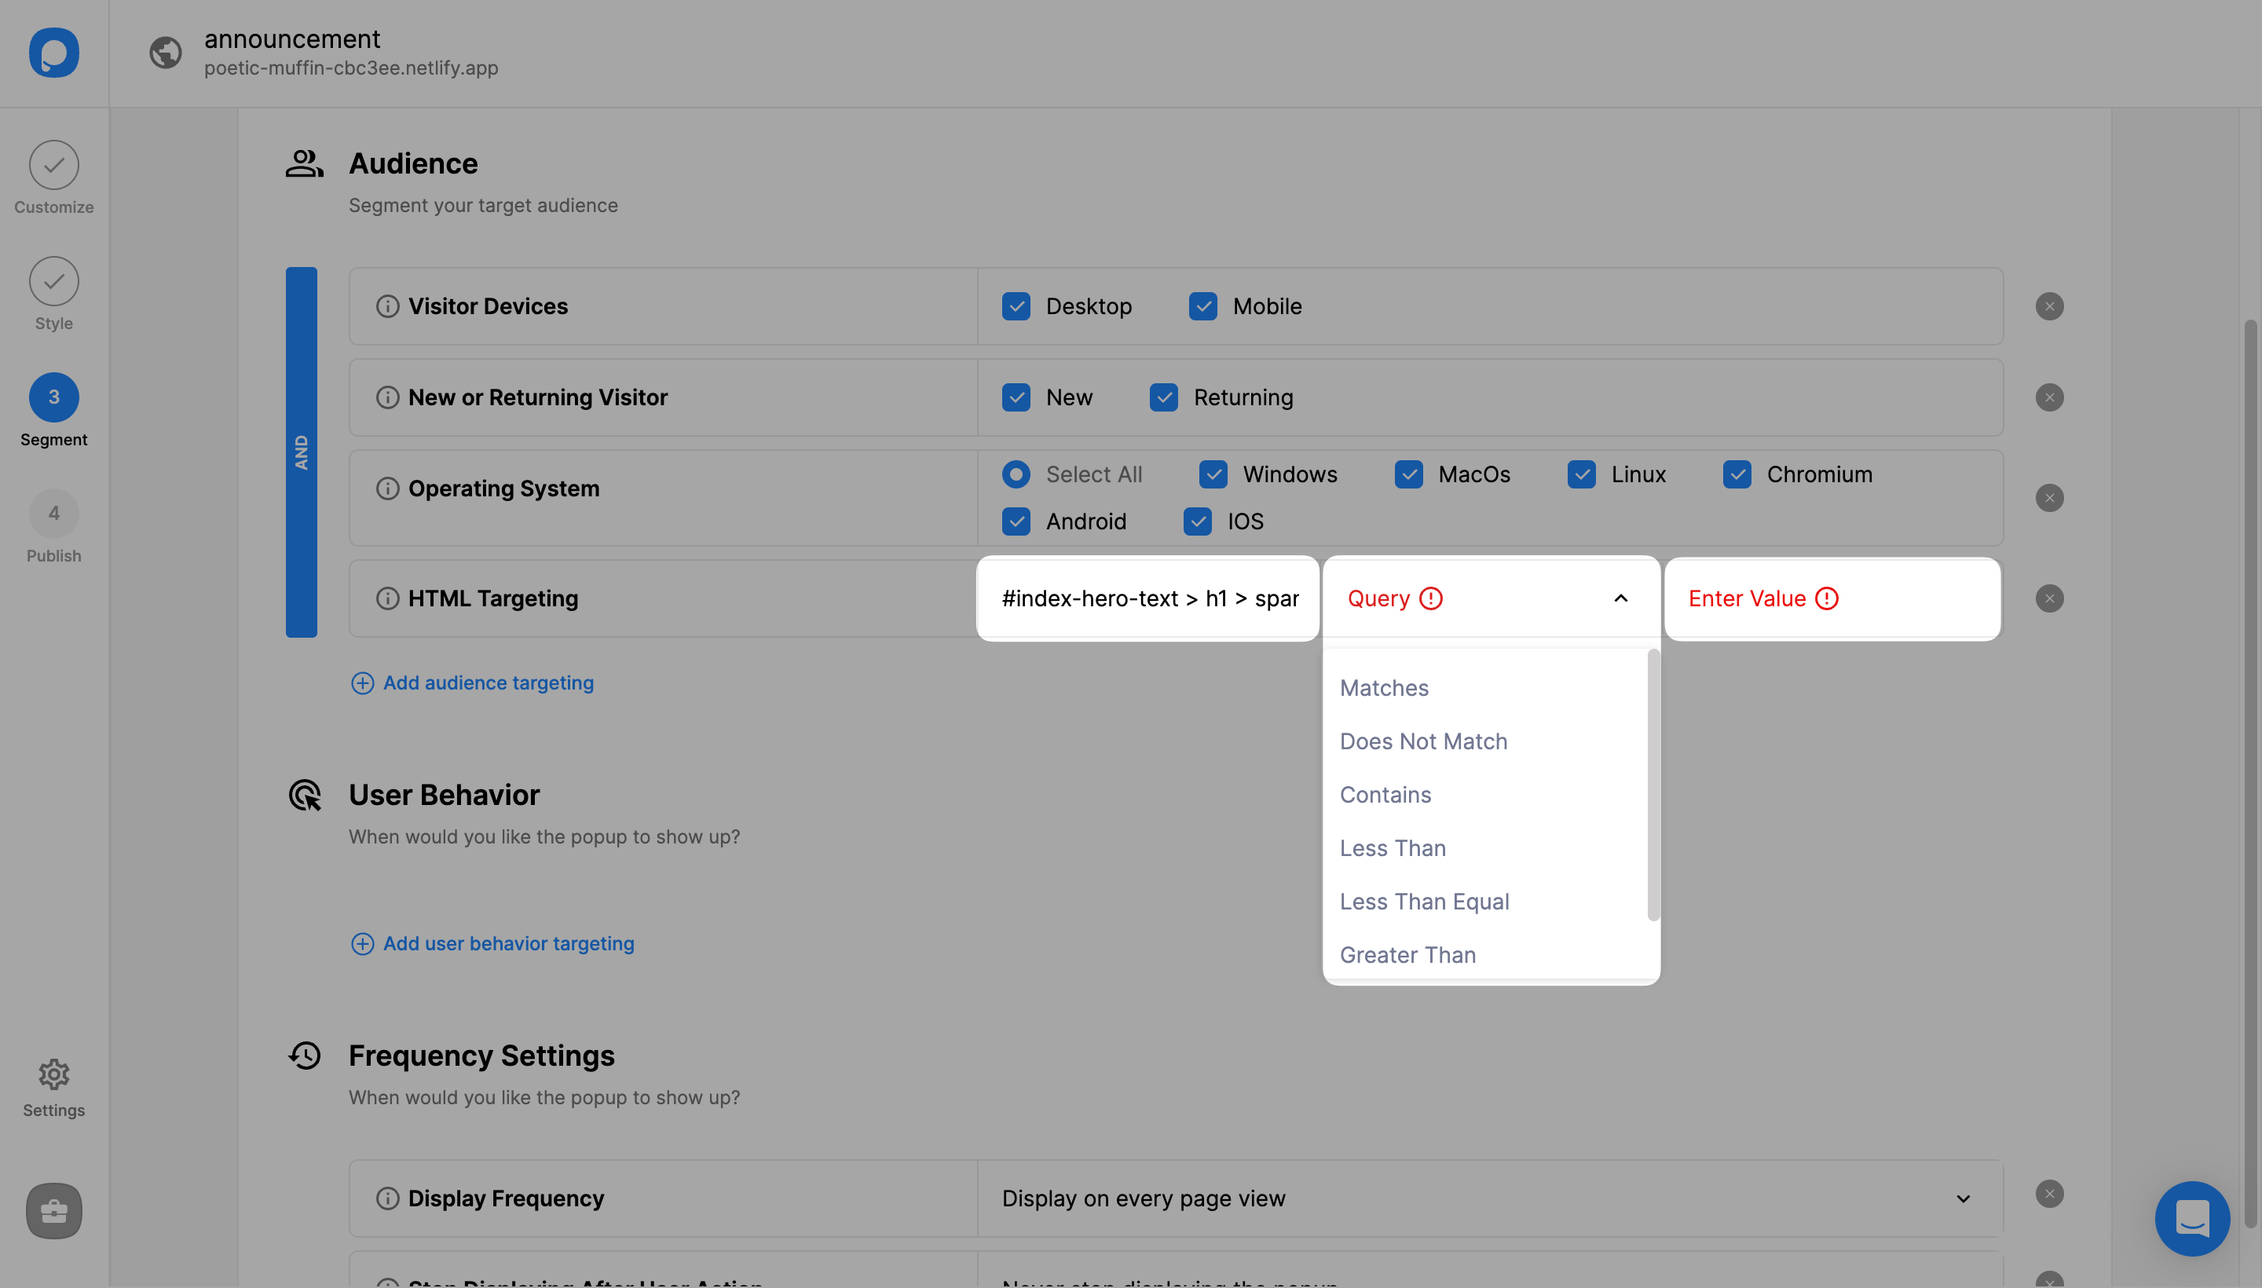Toggle Desktop visitor device checkbox
2262x1288 pixels.
(x=1018, y=306)
